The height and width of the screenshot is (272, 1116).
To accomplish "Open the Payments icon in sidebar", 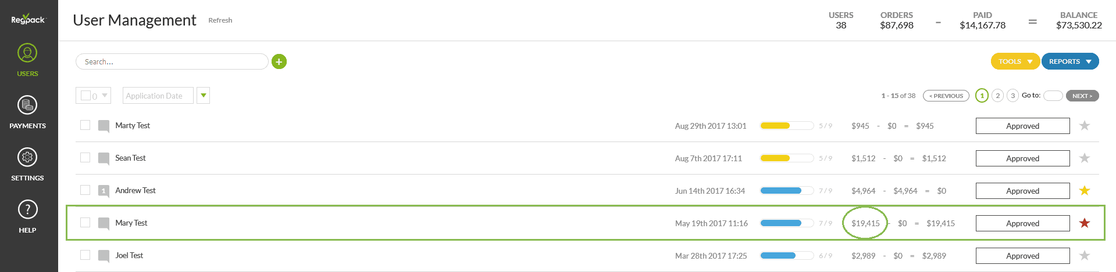I will click(27, 106).
